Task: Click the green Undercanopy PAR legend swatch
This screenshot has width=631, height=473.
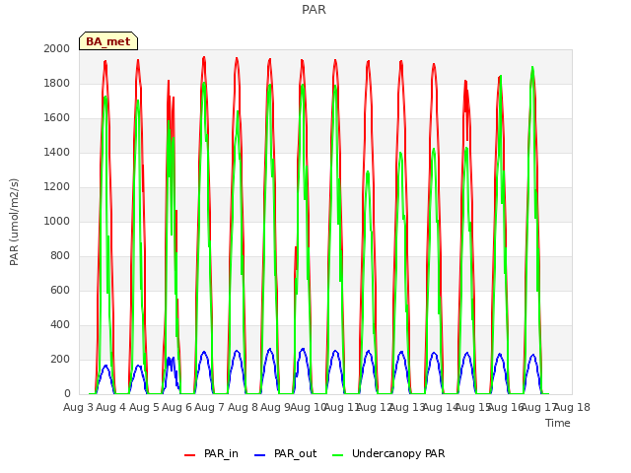Action: [x=337, y=455]
